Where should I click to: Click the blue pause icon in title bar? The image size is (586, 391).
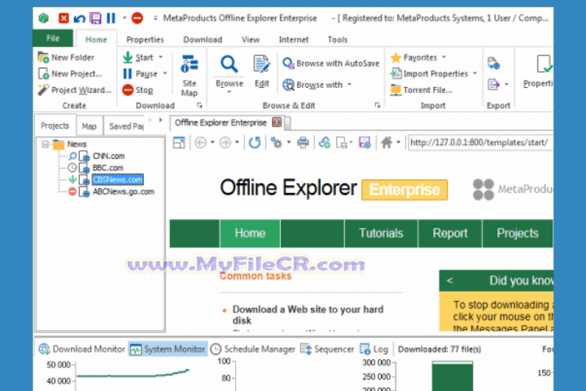point(111,18)
